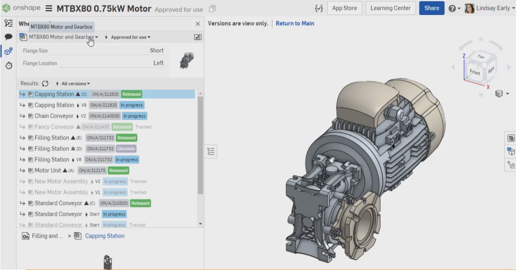Screen dimensions: 516x270
Task: Click the Flange Location Left field
Action: (93, 63)
